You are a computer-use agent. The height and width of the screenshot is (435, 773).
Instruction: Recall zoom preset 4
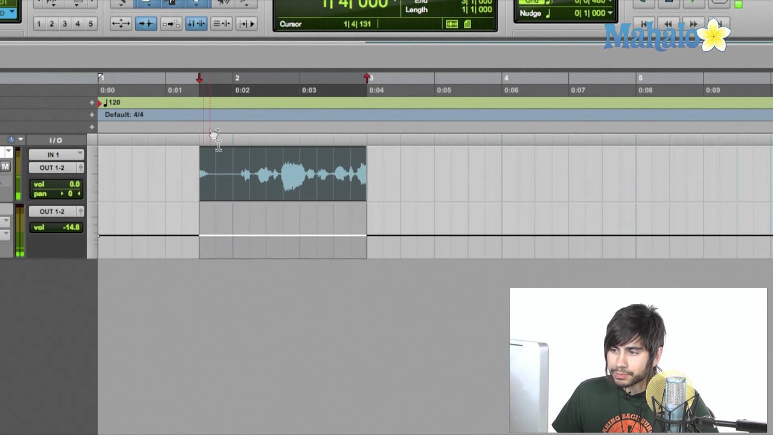click(x=77, y=24)
